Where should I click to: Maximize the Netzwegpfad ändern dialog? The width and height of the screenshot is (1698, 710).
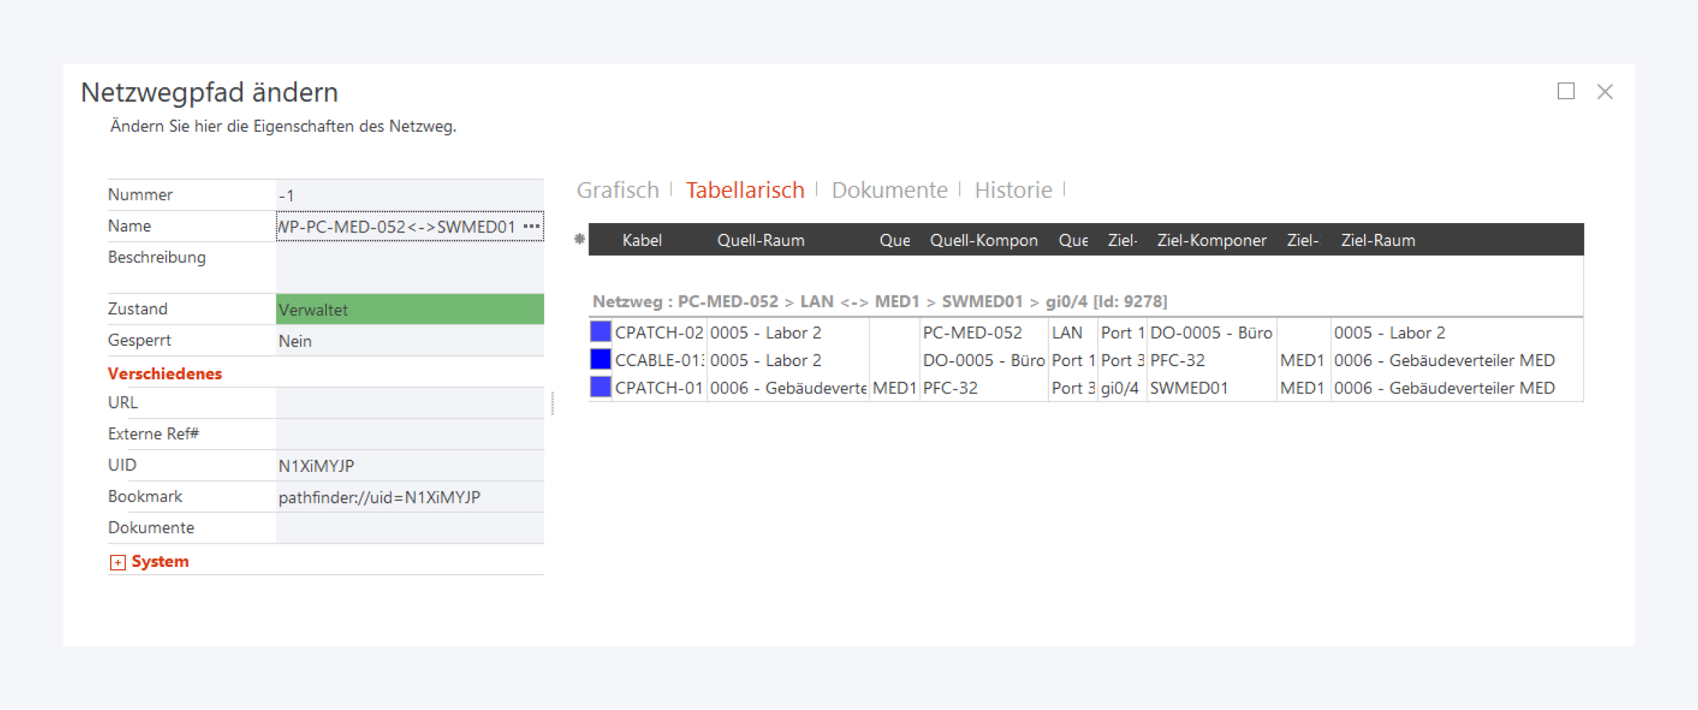pyautogui.click(x=1566, y=91)
